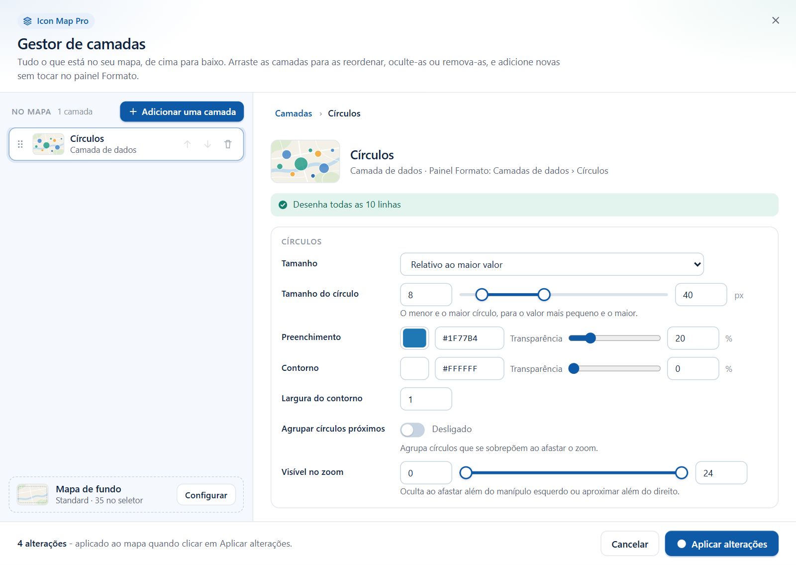Click the fill hex code field #1F77B4
This screenshot has height=565, width=796.
469,338
